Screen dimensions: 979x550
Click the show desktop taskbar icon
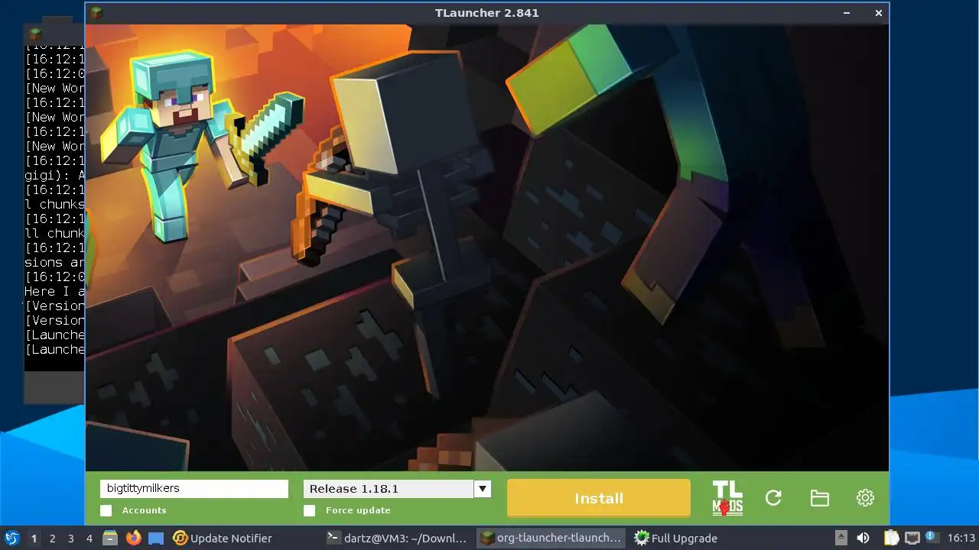coord(156,539)
